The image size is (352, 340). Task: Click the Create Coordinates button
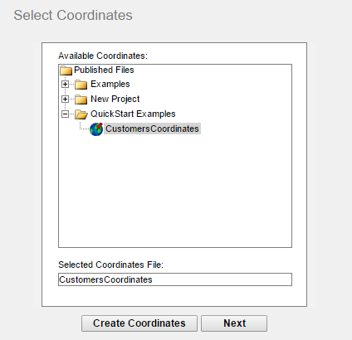pos(139,323)
